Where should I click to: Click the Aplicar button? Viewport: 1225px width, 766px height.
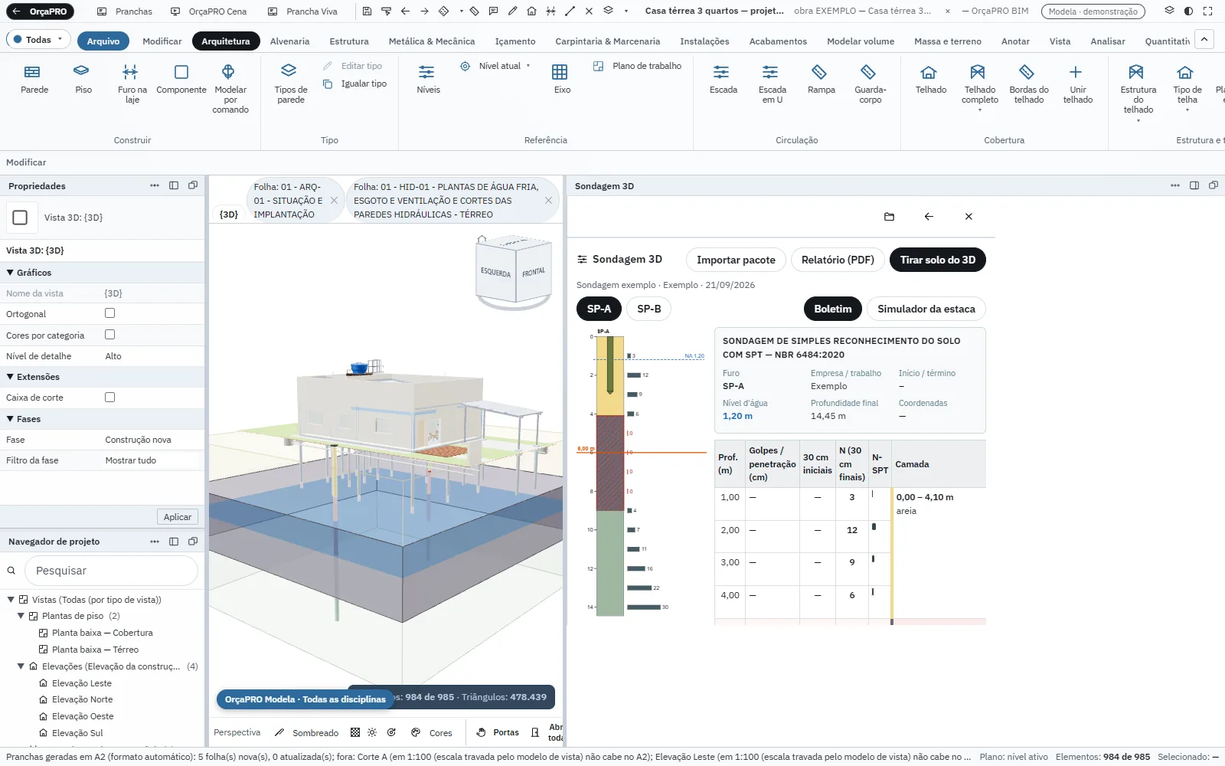pos(178,517)
